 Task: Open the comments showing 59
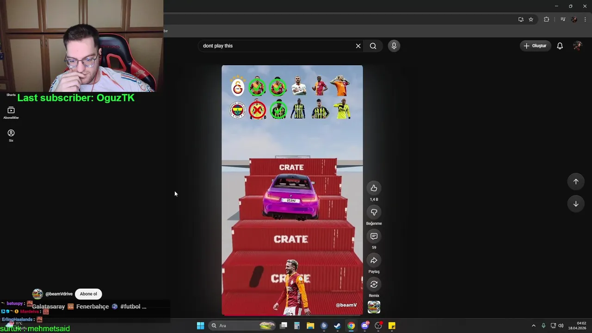[x=374, y=236]
